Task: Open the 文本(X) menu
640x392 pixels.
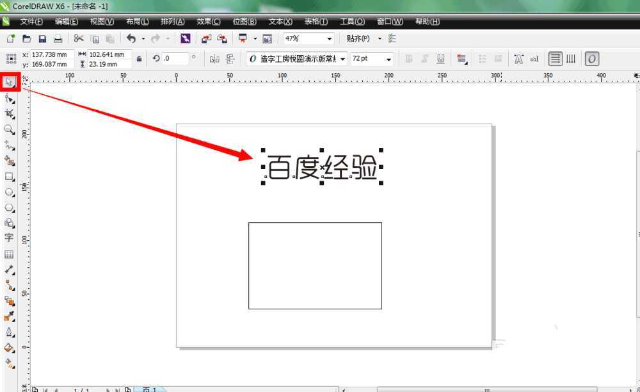Action: 280,22
